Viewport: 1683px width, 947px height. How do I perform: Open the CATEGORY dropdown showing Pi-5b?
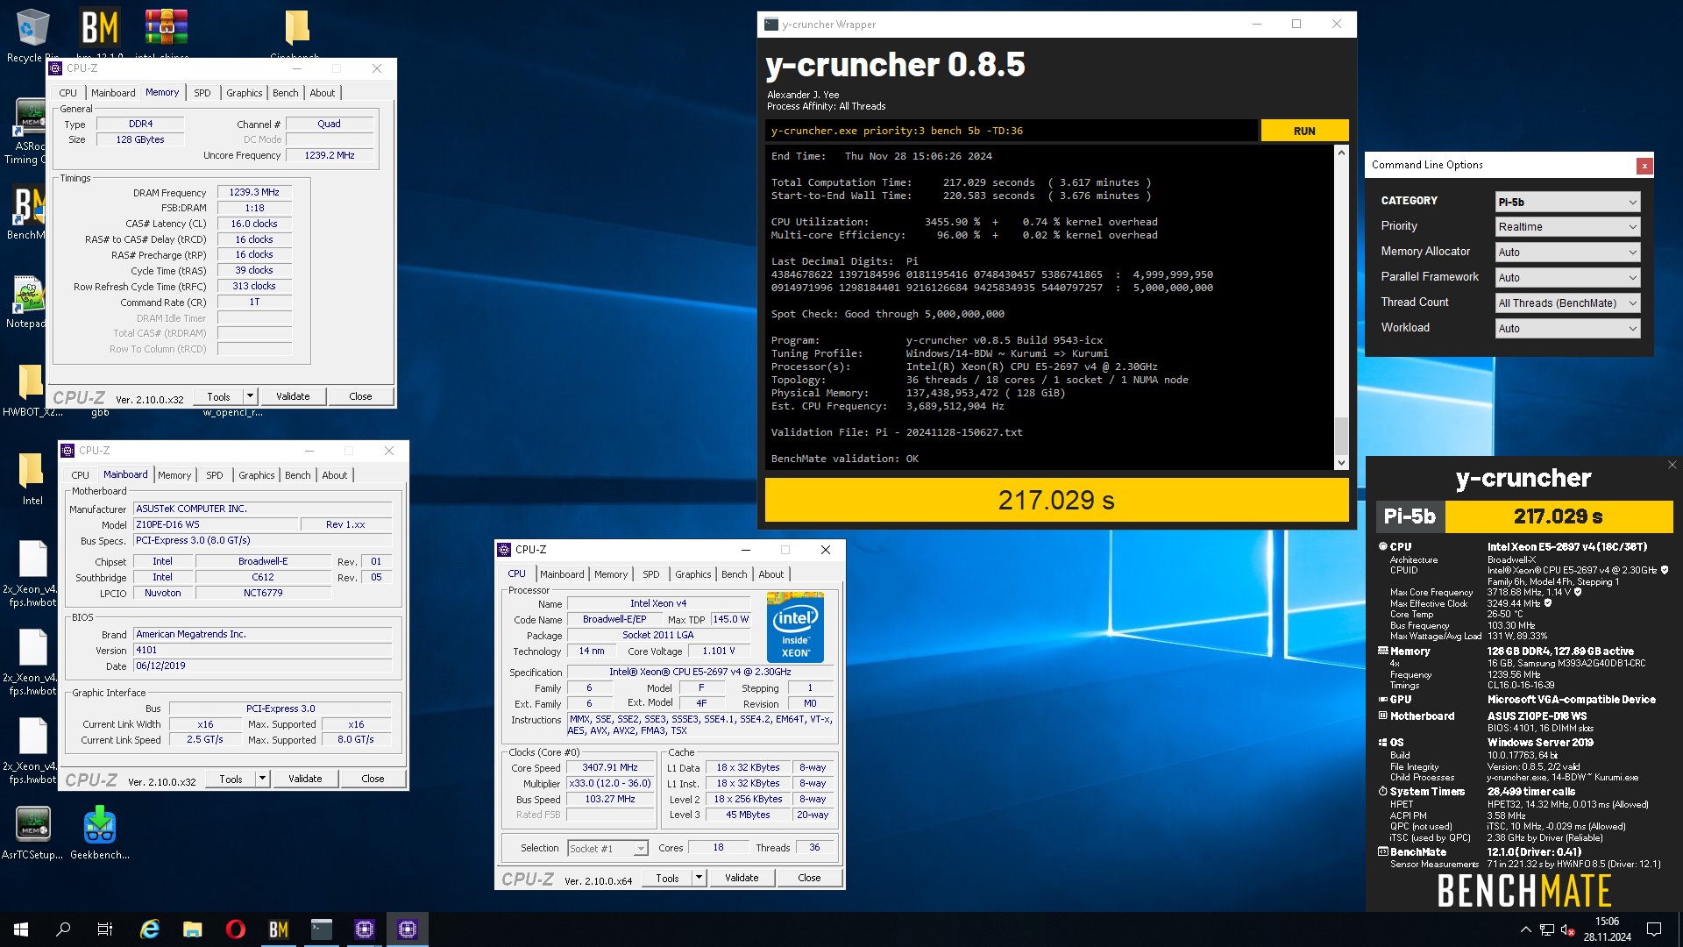point(1567,202)
